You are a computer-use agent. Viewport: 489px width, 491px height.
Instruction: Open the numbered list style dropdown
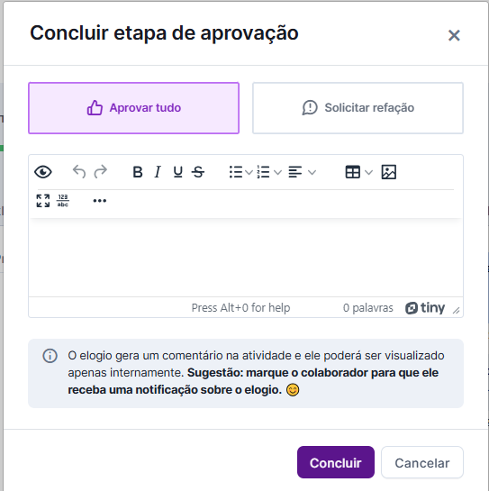(277, 172)
